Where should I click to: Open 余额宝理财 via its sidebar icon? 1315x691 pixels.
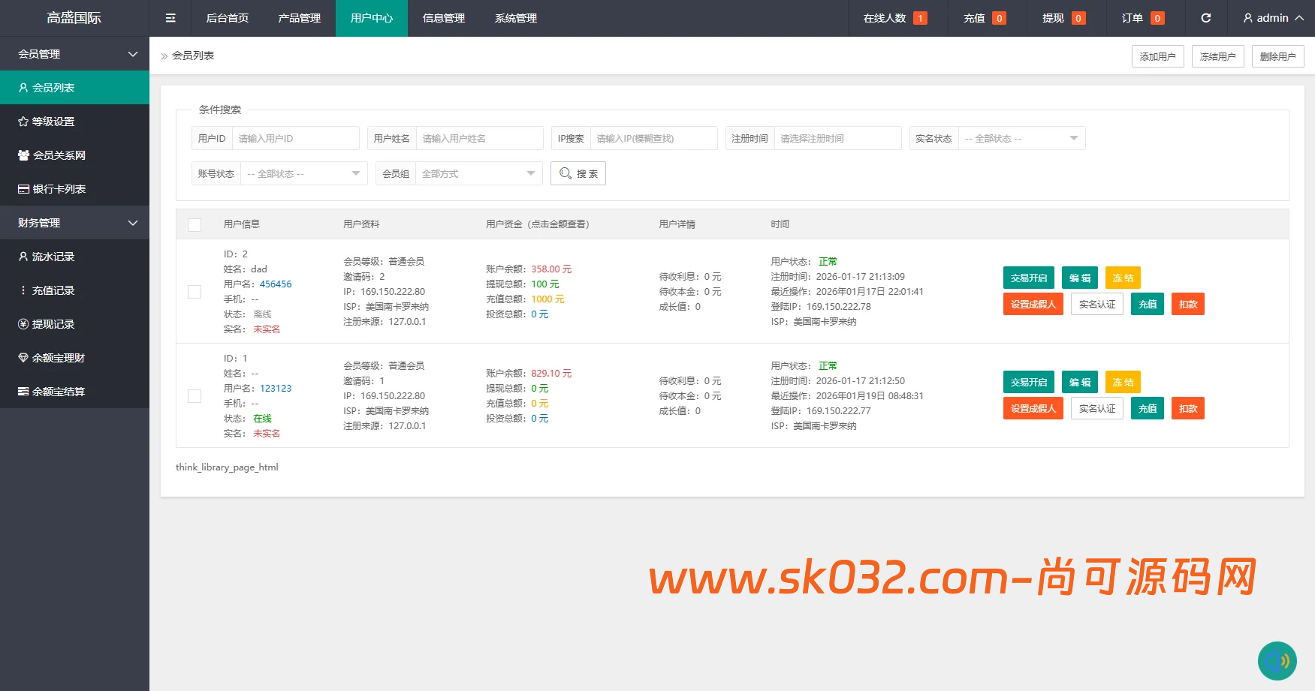point(23,357)
